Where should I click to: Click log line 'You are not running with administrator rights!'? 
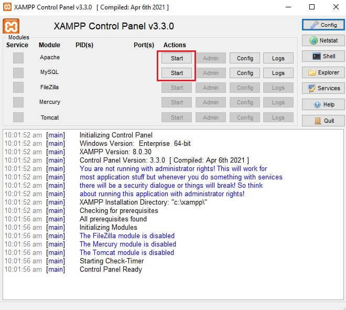click(x=147, y=169)
